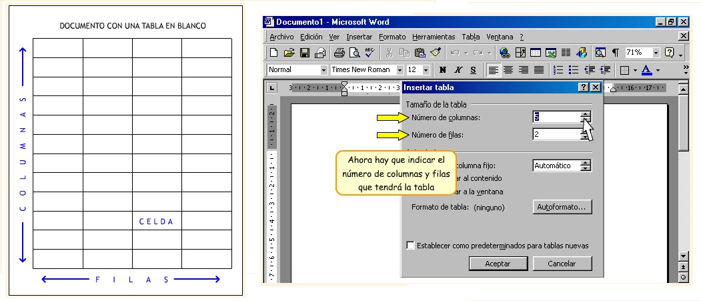Screen dimensions: 701x301
Task: Center the text alignment
Action: coord(508,70)
